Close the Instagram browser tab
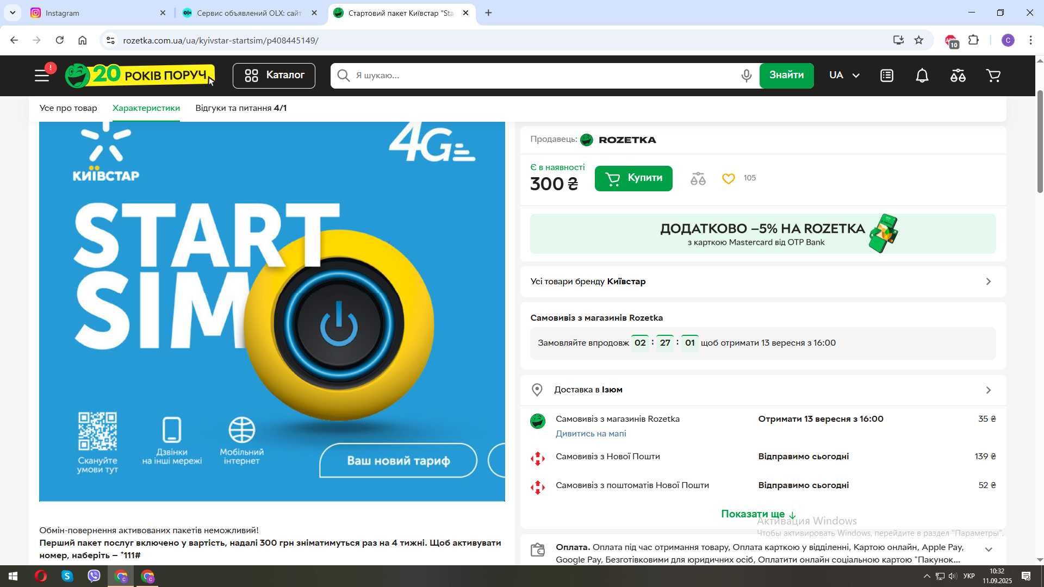 pyautogui.click(x=163, y=13)
